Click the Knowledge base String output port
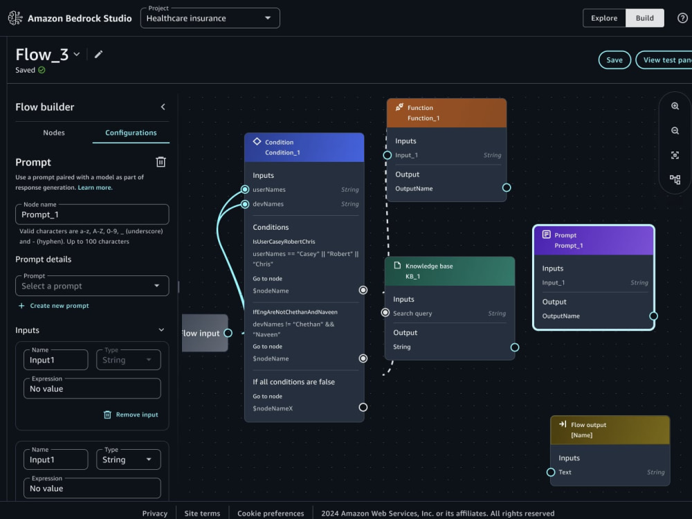This screenshot has height=519, width=692. [515, 347]
